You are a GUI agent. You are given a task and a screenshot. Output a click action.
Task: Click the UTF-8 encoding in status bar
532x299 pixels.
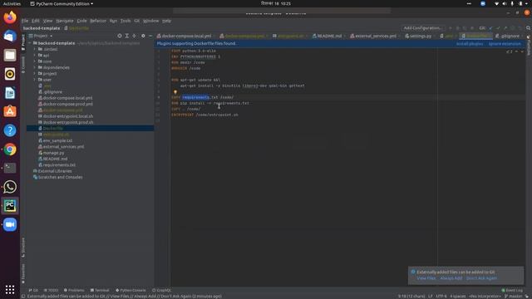441,296
